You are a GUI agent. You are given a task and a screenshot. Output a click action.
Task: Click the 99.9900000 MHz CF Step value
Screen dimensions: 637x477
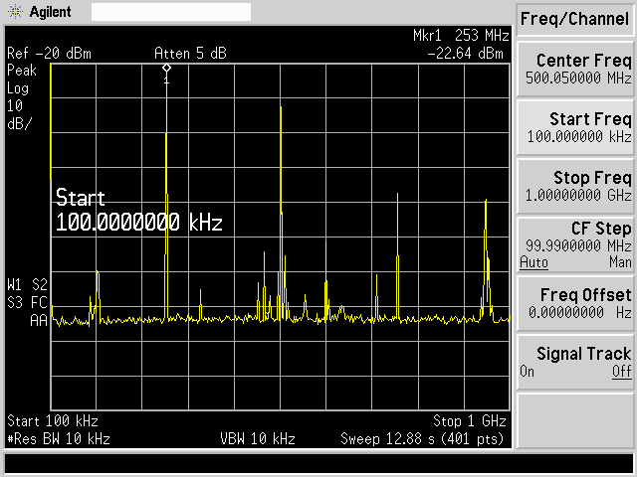pyautogui.click(x=578, y=245)
